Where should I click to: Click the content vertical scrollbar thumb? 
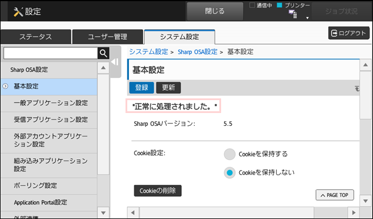pos(365,95)
